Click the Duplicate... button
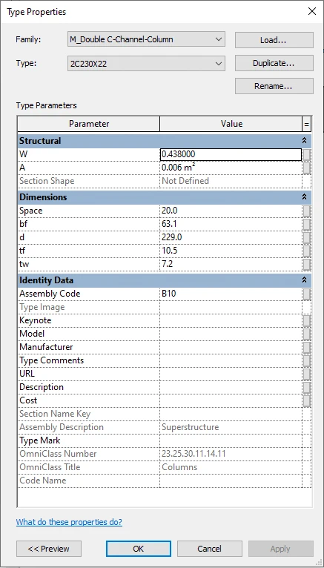324x568 pixels. point(274,63)
